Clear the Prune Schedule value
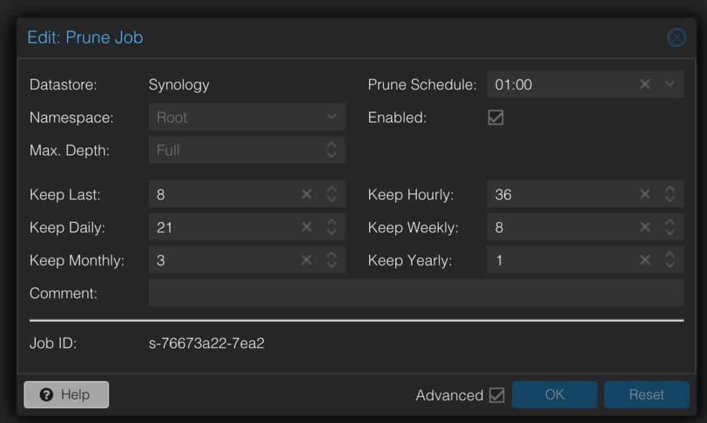 [645, 84]
